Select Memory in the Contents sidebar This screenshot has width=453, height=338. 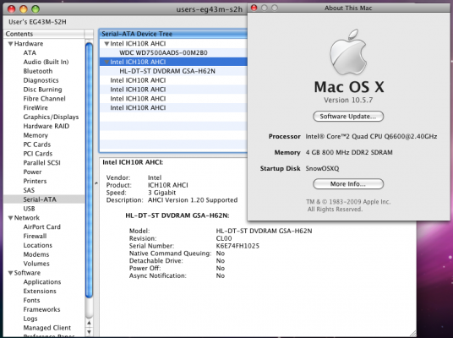pos(35,135)
